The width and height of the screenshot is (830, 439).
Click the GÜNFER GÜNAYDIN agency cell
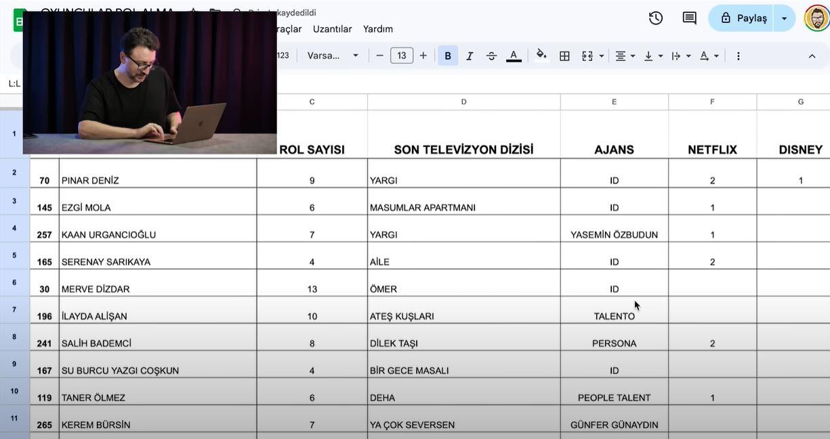point(615,418)
